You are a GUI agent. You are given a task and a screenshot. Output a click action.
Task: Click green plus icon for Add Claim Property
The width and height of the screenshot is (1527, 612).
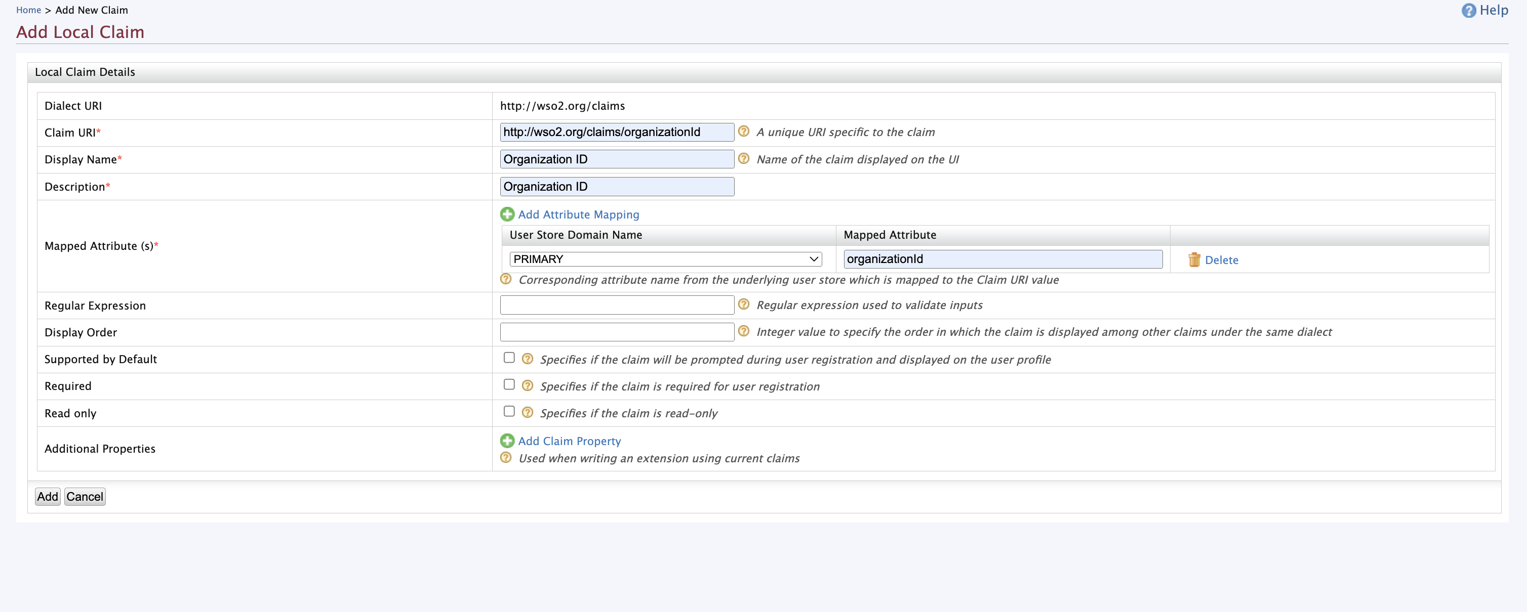(x=507, y=441)
